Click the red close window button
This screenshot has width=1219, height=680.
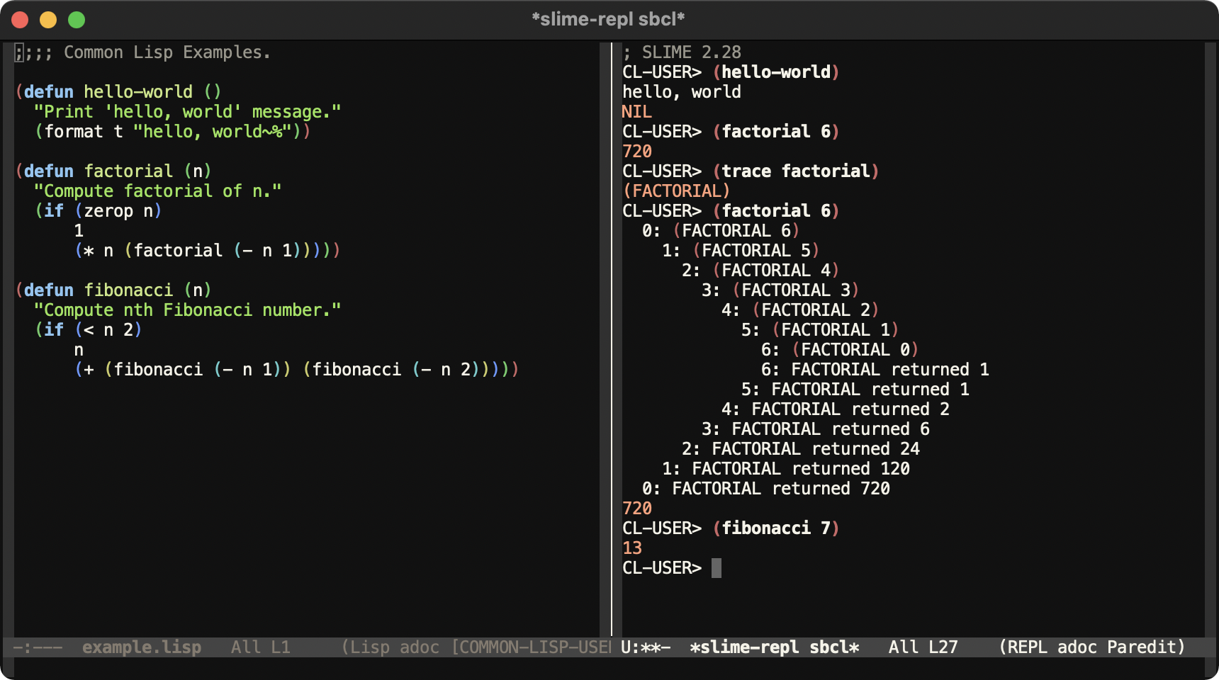click(20, 20)
